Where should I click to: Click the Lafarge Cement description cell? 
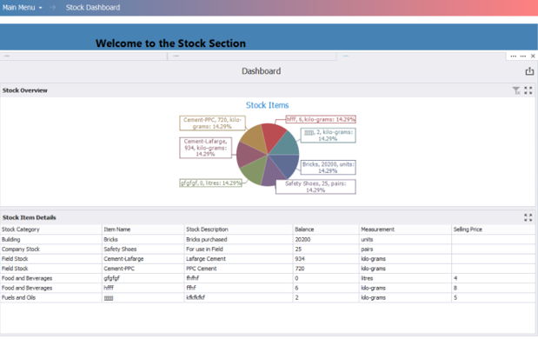click(x=239, y=259)
